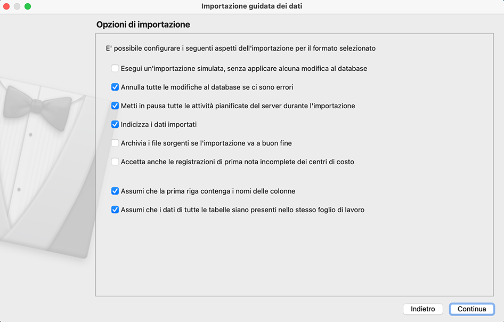
Task: Toggle 'stesso foglio di lavoro' checkbox
Action: click(x=115, y=210)
